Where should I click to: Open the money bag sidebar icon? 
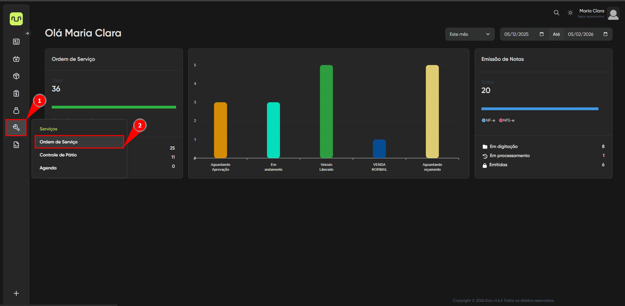pyautogui.click(x=16, y=111)
